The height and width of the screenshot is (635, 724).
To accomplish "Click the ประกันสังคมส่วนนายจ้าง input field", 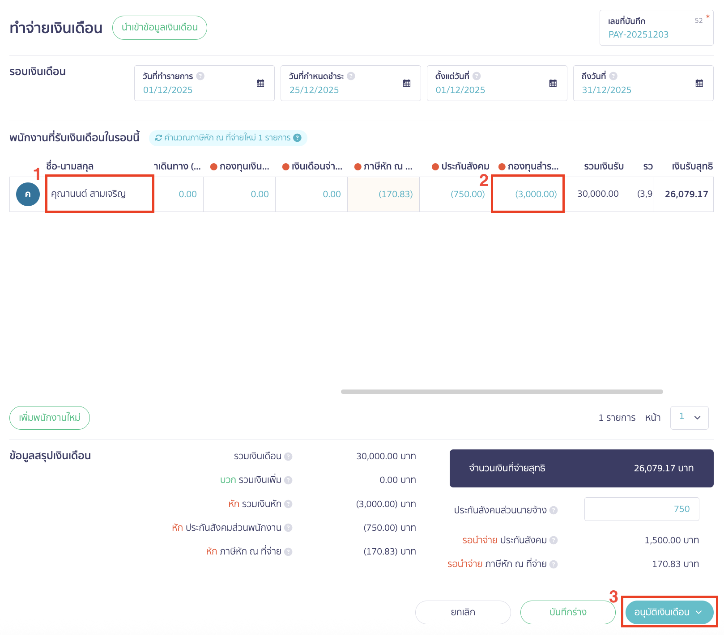I will [641, 509].
